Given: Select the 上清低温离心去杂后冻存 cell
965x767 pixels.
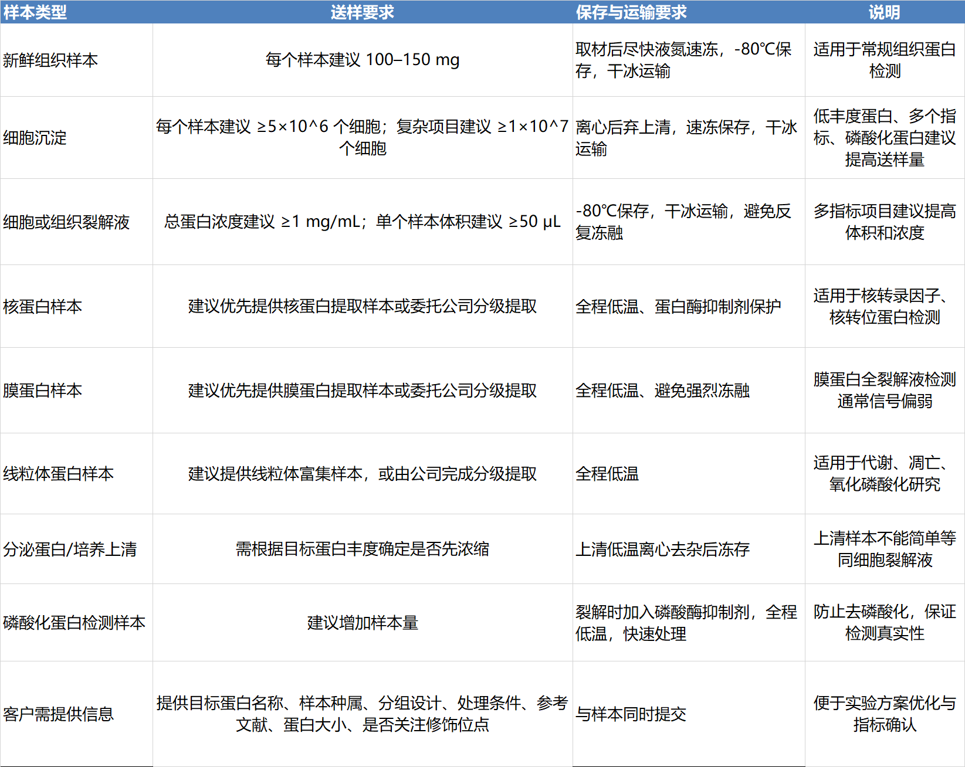Looking at the screenshot, I should coord(663,549).
